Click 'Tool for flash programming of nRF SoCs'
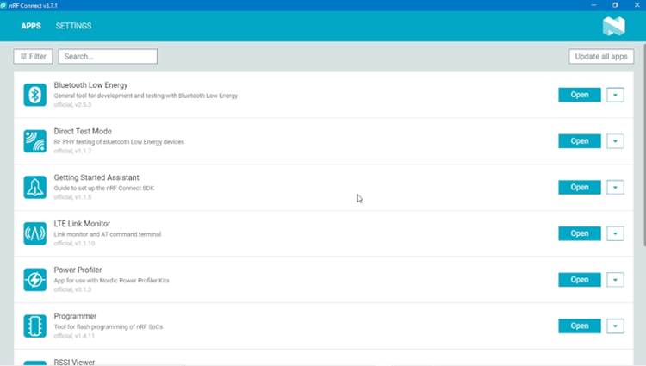 pos(109,327)
